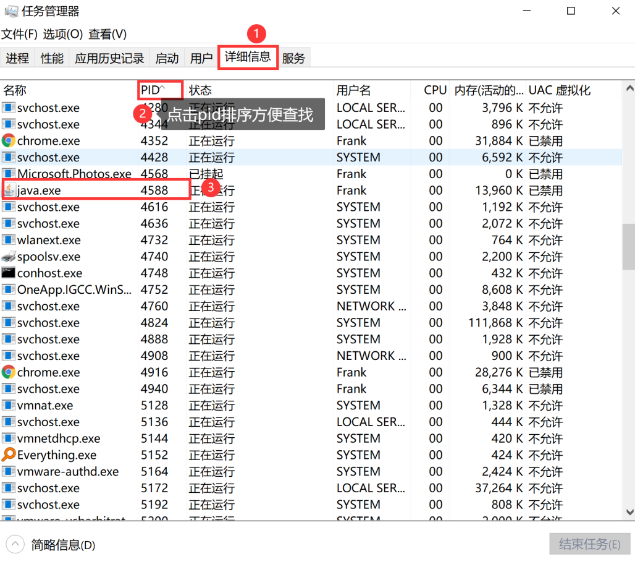Click the chrome.exe icon for PID 4352

click(x=9, y=141)
